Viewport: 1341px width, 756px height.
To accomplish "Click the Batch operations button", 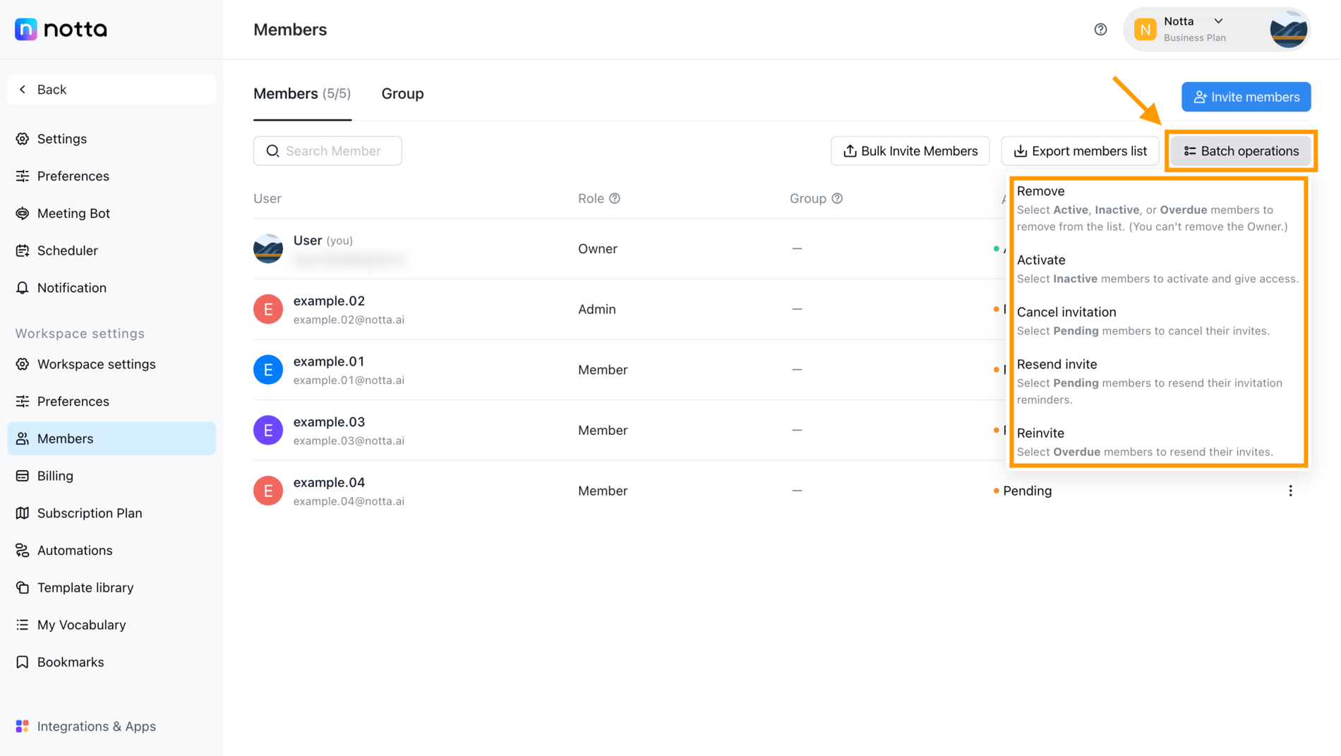I will coord(1241,151).
